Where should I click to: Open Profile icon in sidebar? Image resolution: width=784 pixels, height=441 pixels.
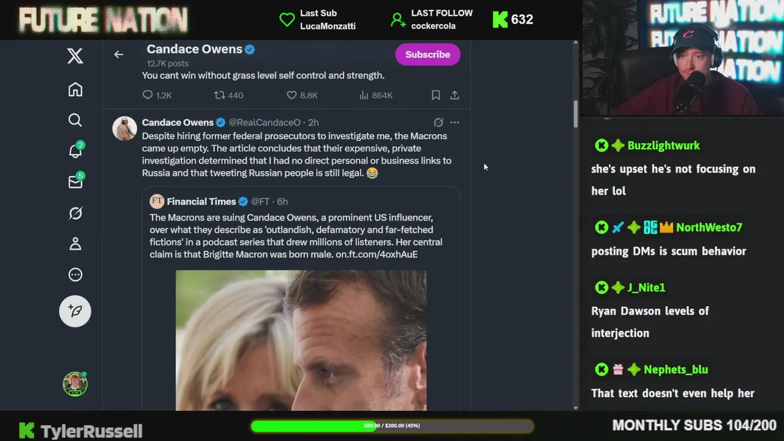coord(75,244)
